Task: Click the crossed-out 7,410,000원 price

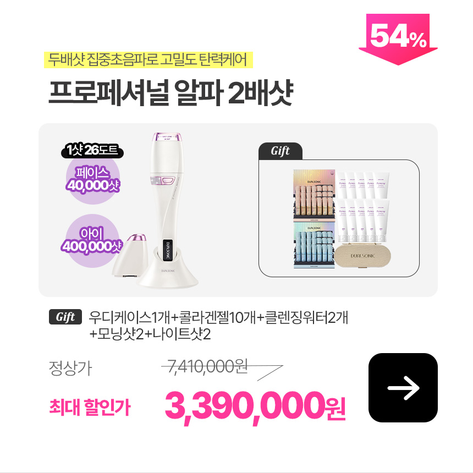Action: [207, 366]
